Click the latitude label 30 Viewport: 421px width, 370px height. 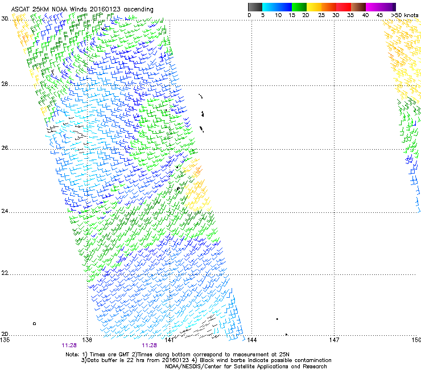(x=5, y=19)
